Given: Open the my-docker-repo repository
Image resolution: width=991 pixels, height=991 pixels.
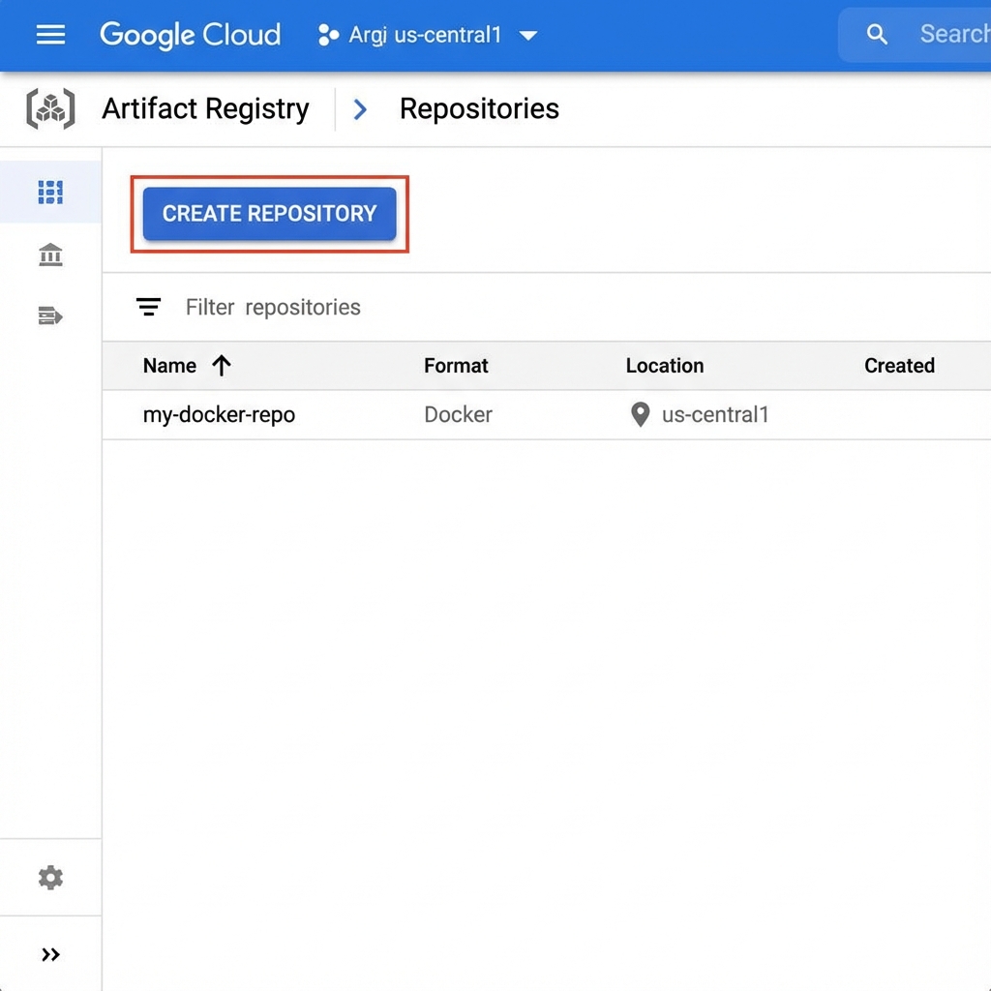Looking at the screenshot, I should pos(219,415).
